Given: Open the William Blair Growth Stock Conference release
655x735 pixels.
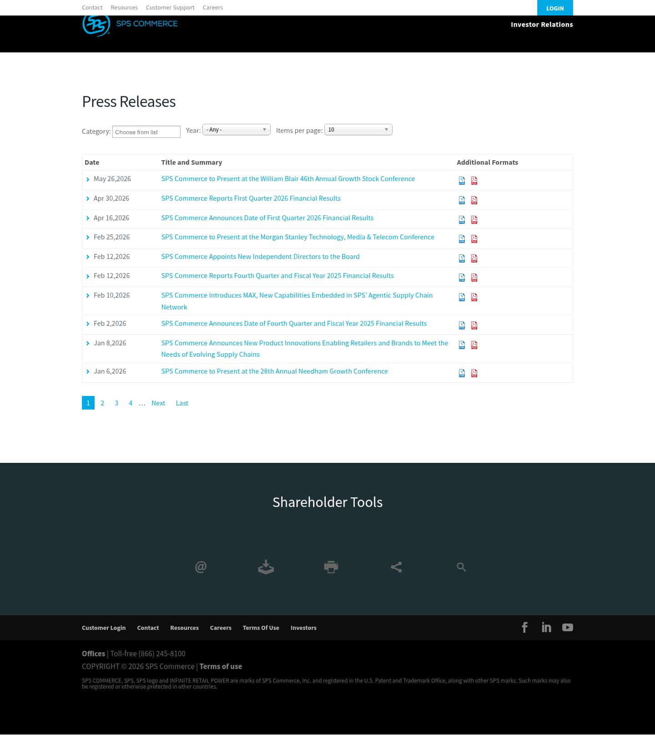Looking at the screenshot, I should click(x=288, y=179).
